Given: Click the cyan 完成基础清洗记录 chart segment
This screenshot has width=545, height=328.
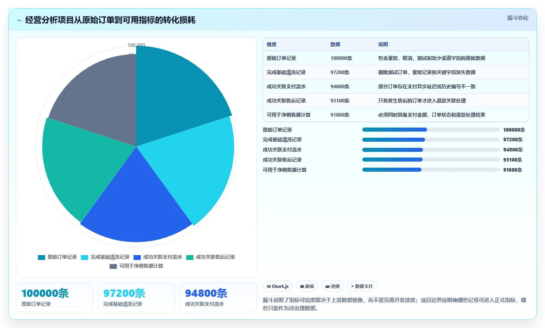Looking at the screenshot, I should pyautogui.click(x=194, y=166).
